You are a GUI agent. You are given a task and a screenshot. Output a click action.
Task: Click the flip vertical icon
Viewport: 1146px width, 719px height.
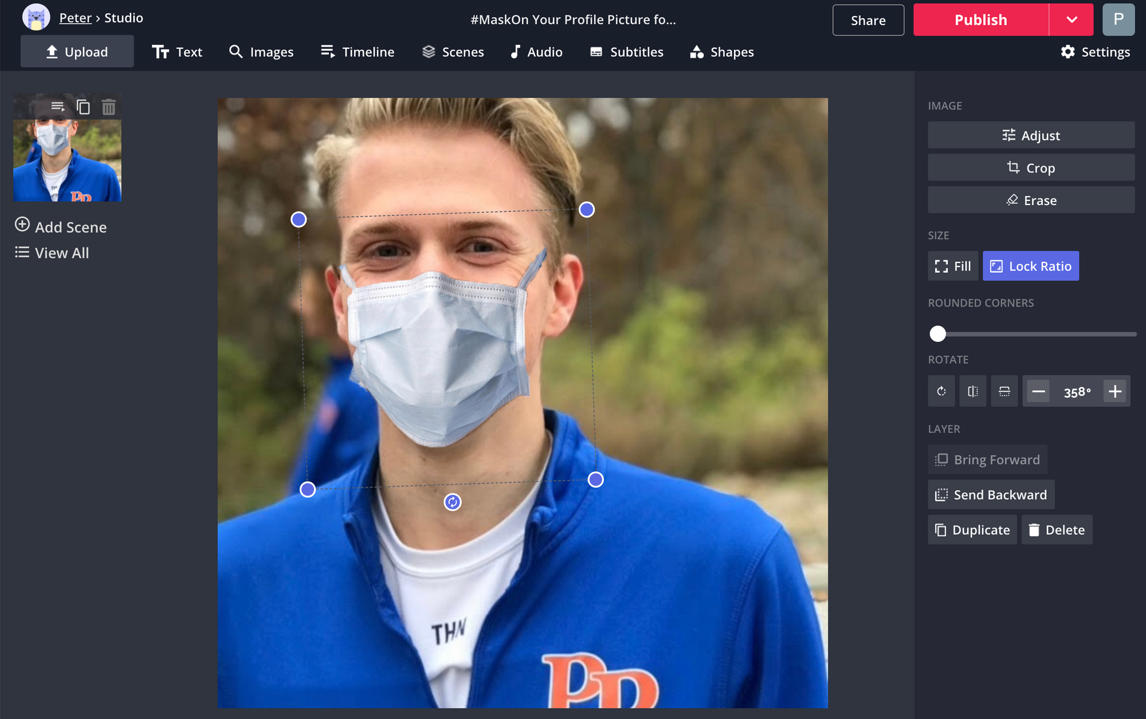pos(1004,391)
